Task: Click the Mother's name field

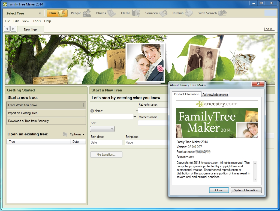Action: point(153,123)
